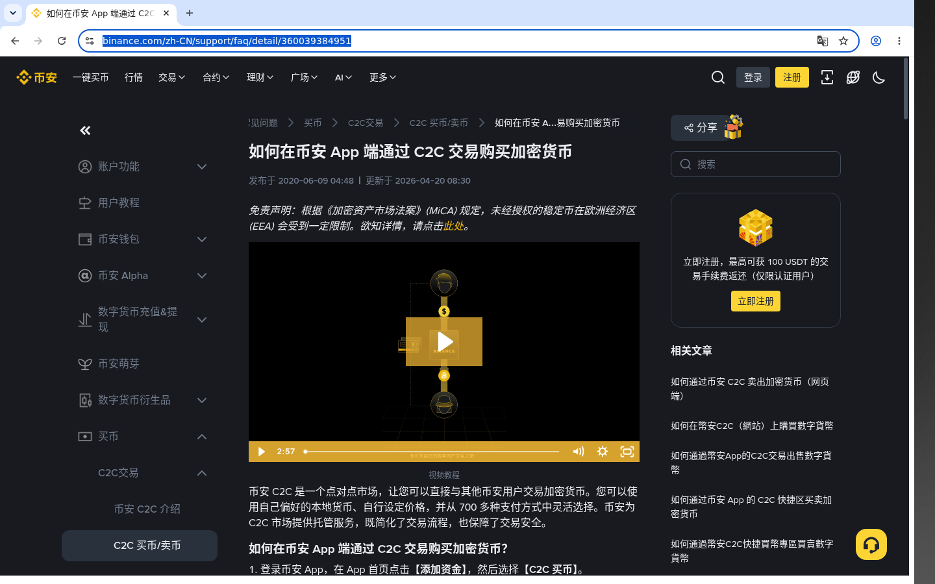
Task: Click C2C 买币/卖币 breadcrumb link
Action: pos(439,123)
